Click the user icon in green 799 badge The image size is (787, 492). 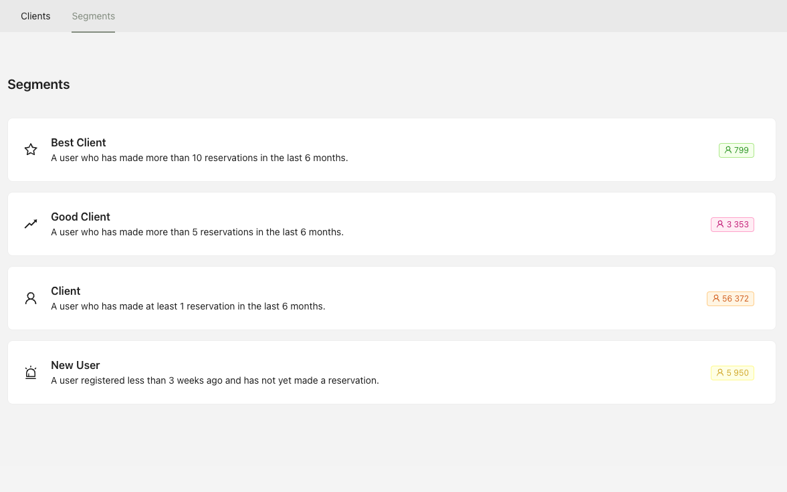click(x=728, y=150)
